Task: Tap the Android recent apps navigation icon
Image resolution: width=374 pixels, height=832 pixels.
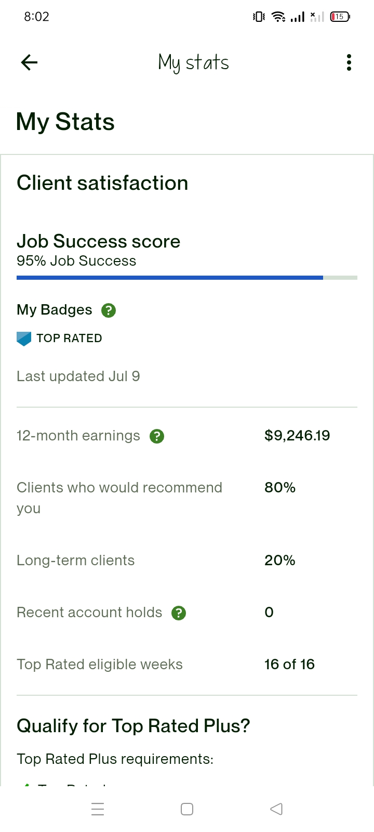Action: pyautogui.click(x=98, y=809)
